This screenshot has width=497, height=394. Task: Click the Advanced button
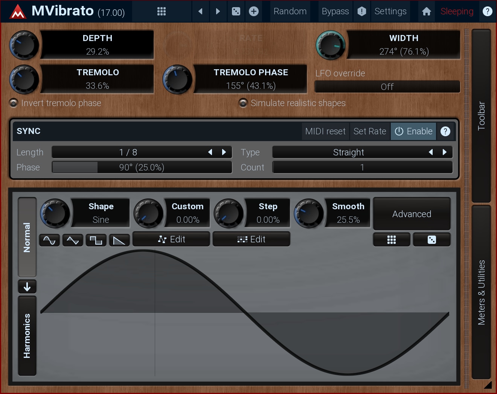click(x=412, y=214)
